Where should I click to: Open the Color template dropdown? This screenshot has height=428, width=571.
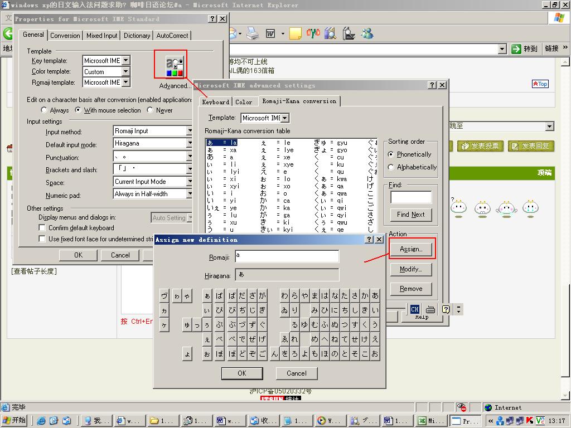(125, 71)
